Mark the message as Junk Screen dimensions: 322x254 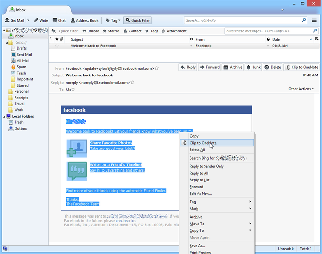(x=253, y=67)
